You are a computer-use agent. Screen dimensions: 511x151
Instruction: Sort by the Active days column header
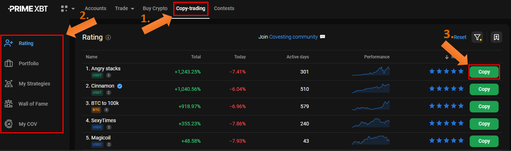(298, 57)
